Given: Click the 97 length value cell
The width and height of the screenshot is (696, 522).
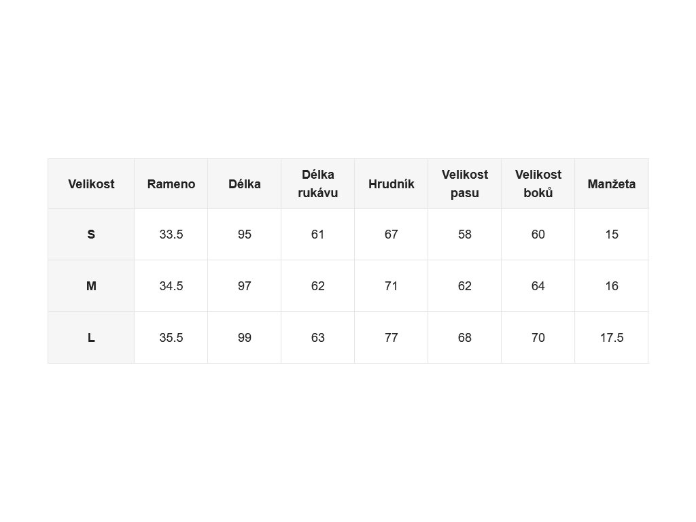Looking at the screenshot, I should pos(245,286).
